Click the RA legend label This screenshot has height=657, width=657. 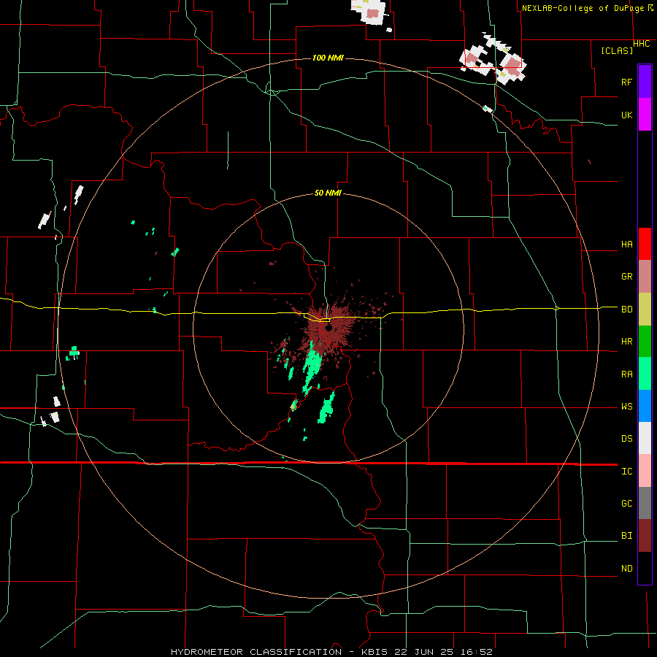(x=626, y=374)
